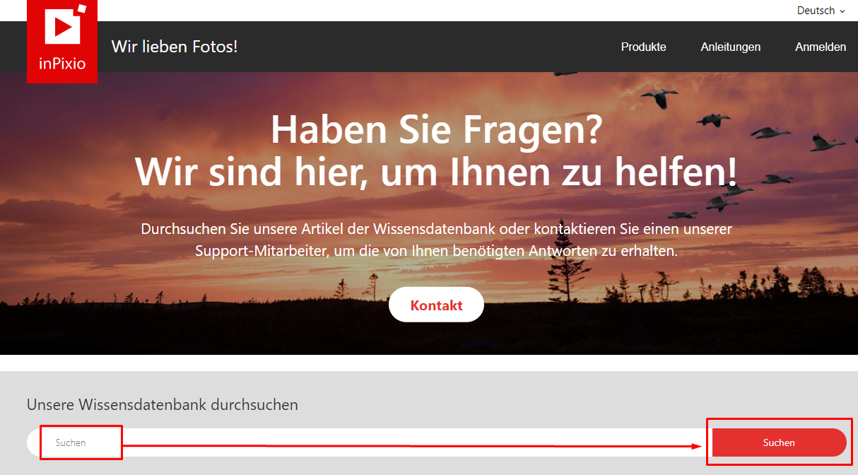The width and height of the screenshot is (858, 475).
Task: Click the "Haben Sie Fragen?" headline
Action: coord(436,131)
